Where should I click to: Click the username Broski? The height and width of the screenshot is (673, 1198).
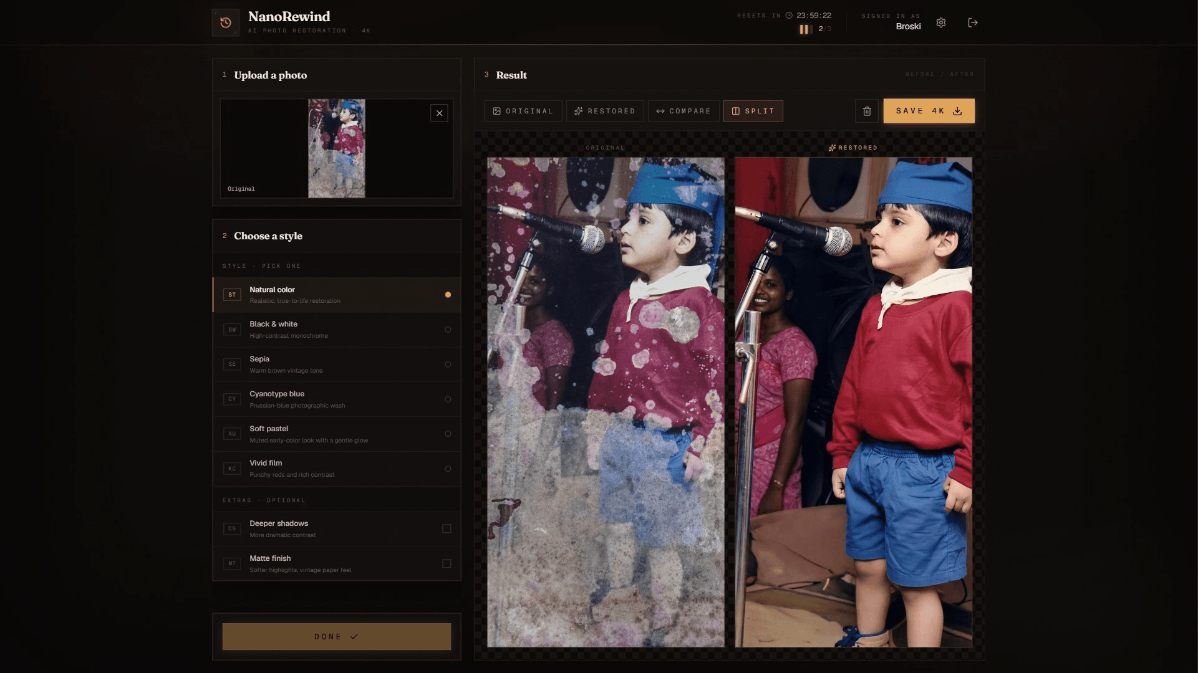click(908, 26)
